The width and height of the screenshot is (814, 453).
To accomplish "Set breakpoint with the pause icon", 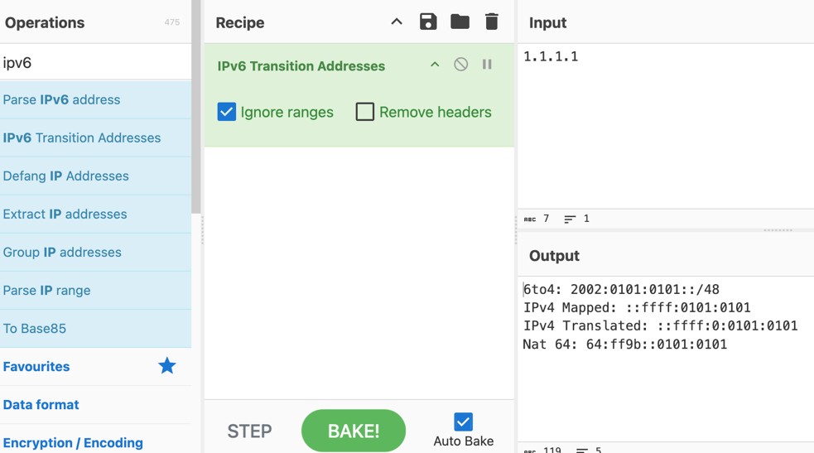I will (487, 65).
